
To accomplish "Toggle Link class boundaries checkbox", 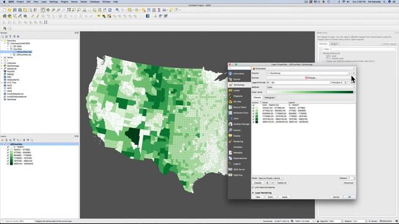I will [253, 187].
